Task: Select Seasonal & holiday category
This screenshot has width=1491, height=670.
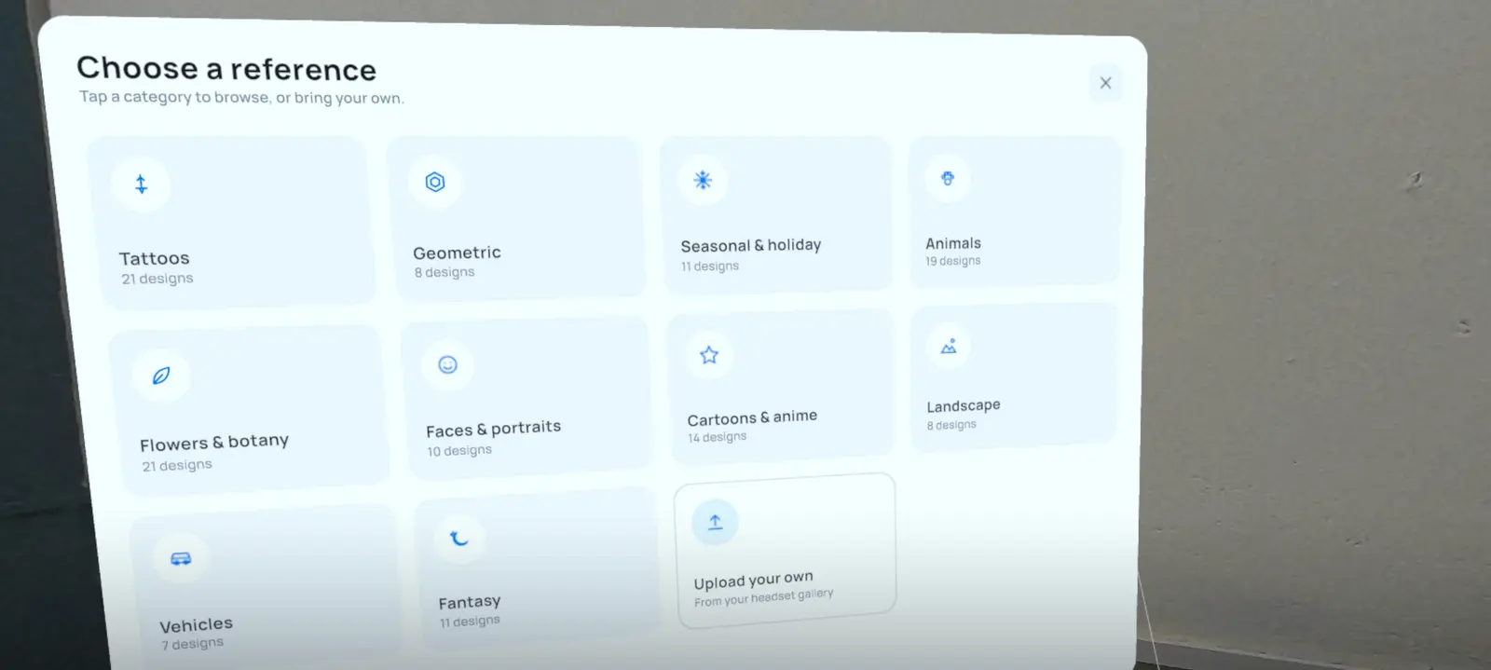Action: coord(776,213)
